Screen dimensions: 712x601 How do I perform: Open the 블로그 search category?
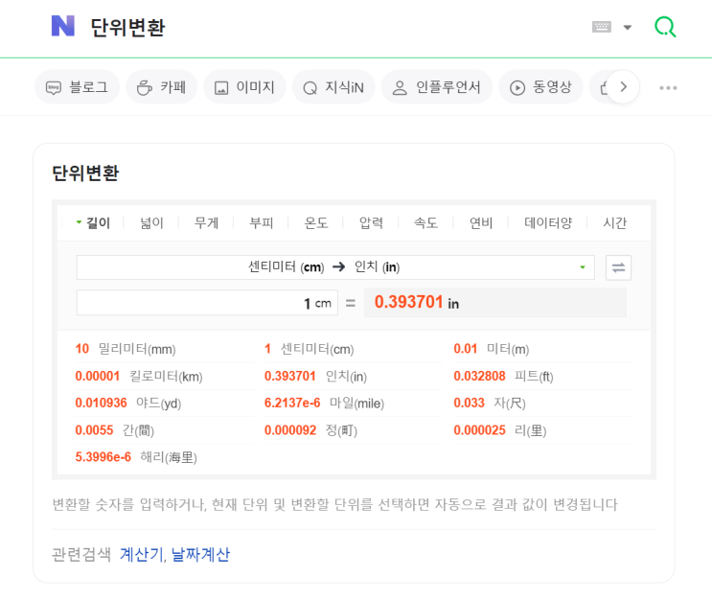[78, 87]
